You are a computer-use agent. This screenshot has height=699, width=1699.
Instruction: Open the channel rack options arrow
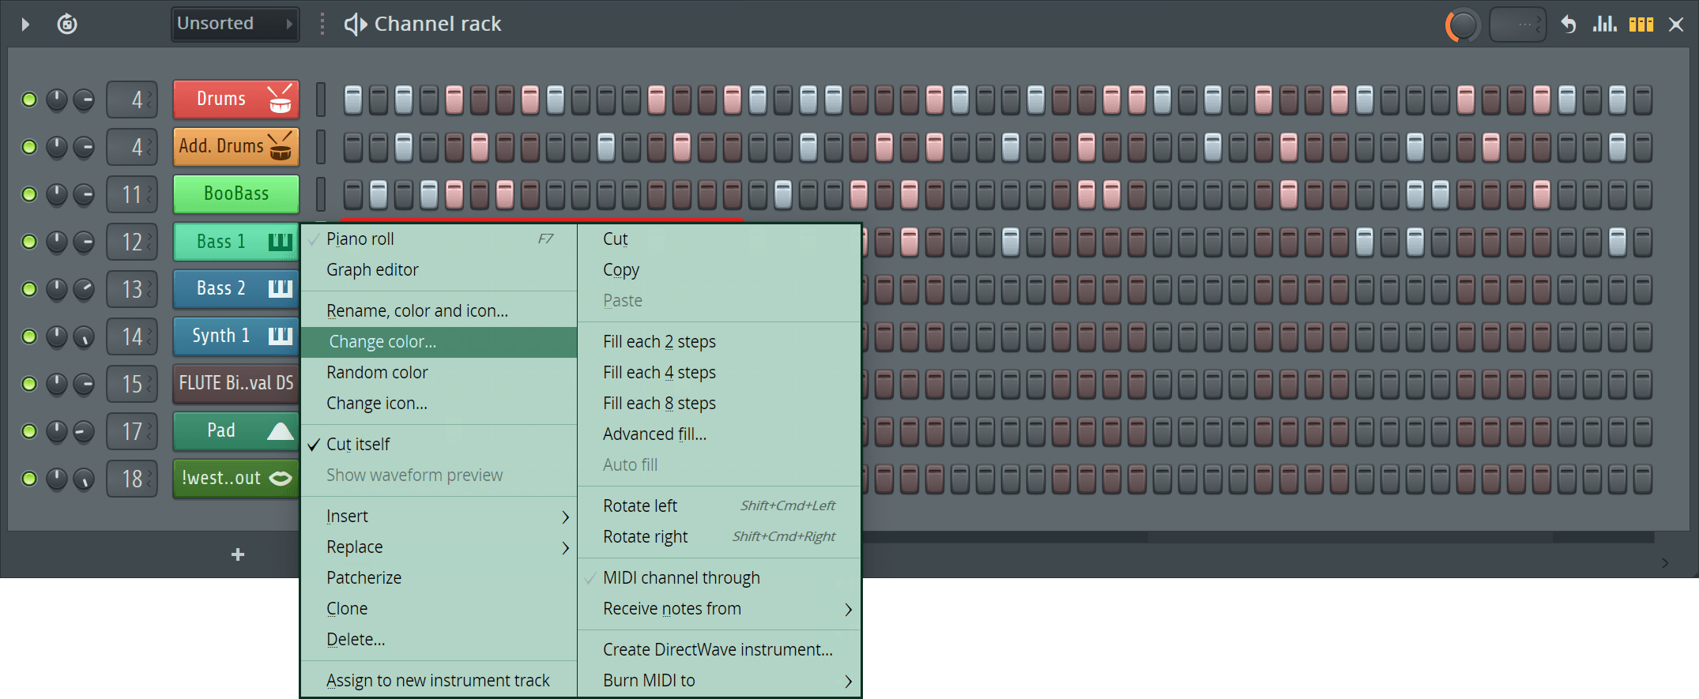coord(25,24)
